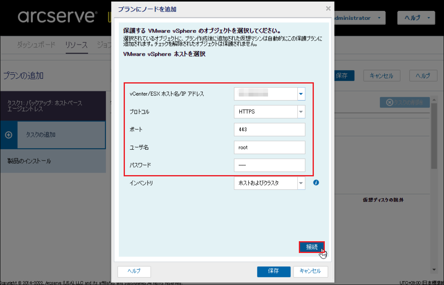Viewport: 444px width, 285px height.
Task: Click 保存 button in the dialog
Action: [x=274, y=271]
